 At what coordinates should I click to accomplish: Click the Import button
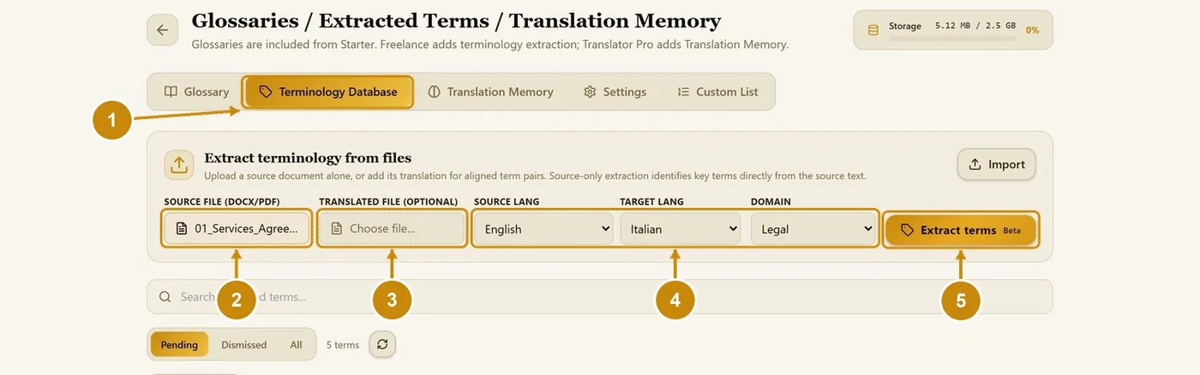pos(997,164)
